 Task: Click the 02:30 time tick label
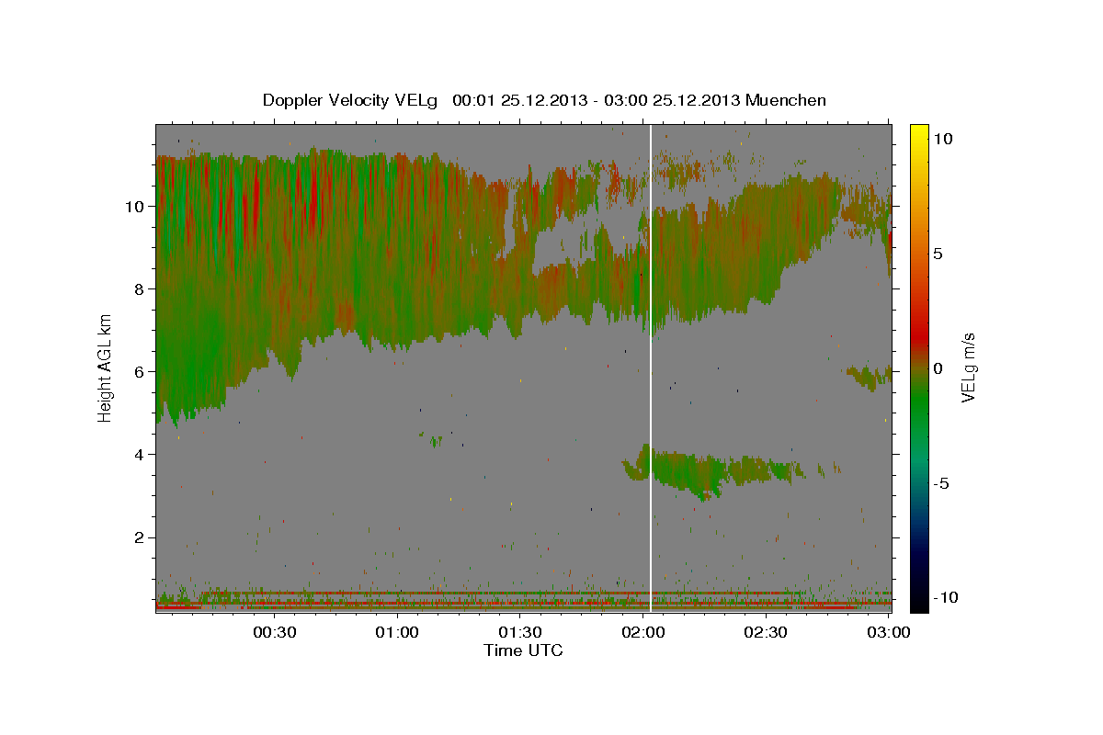click(x=765, y=633)
